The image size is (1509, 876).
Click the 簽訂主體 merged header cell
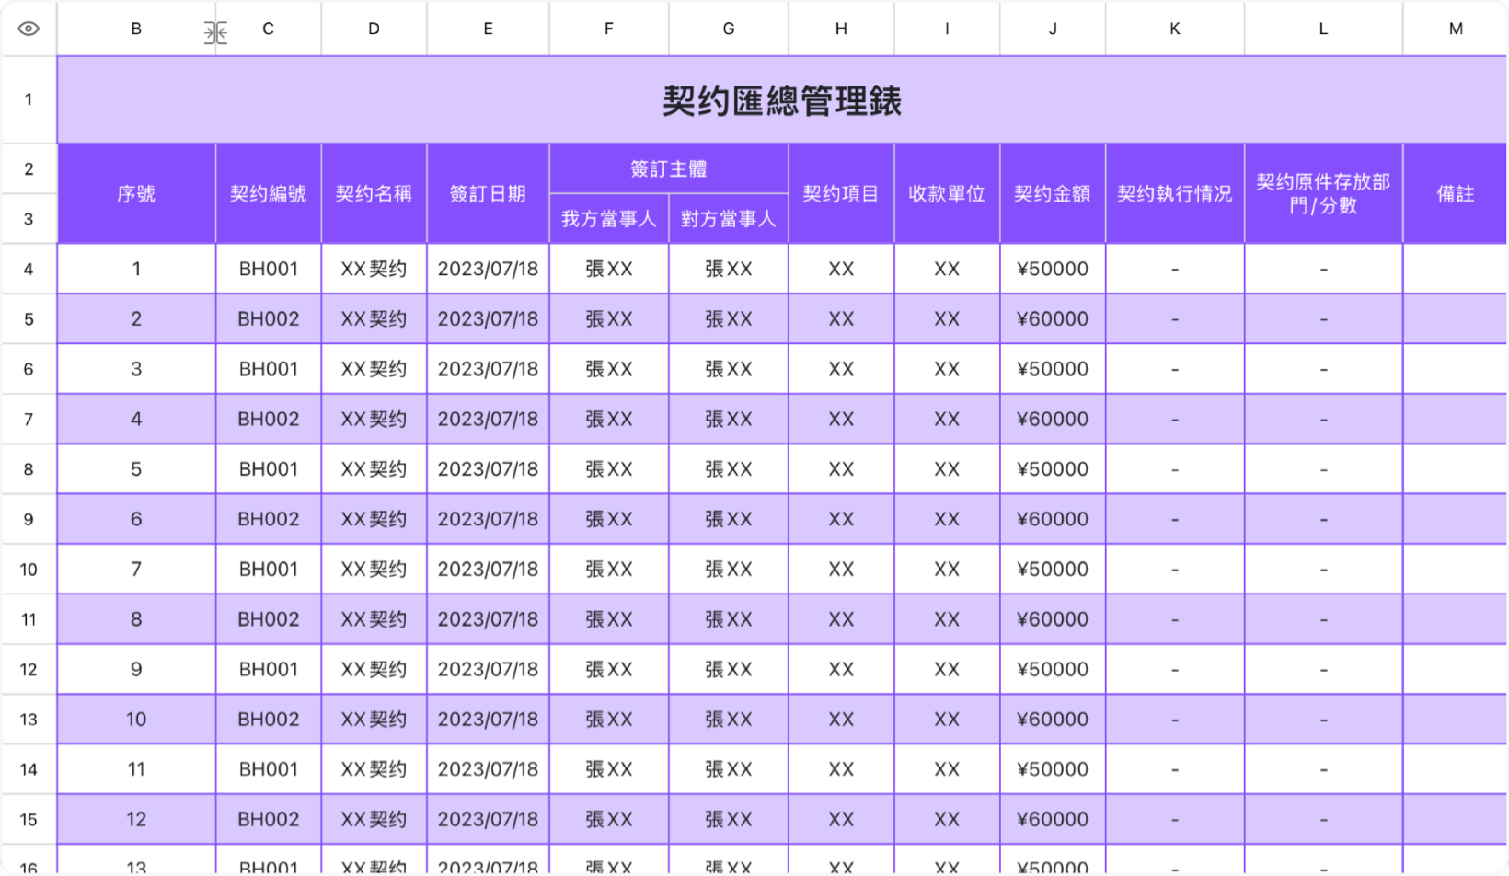(x=669, y=168)
